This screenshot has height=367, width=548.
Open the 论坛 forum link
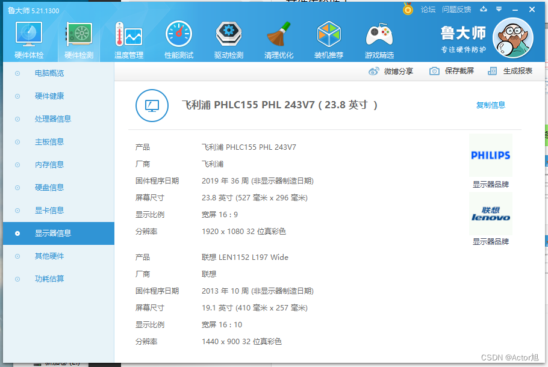coord(428,10)
